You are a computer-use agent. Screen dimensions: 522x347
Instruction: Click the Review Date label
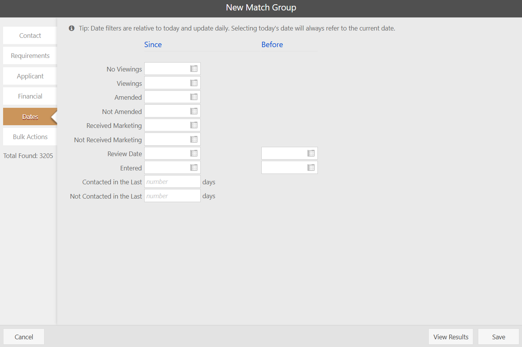tap(125, 154)
